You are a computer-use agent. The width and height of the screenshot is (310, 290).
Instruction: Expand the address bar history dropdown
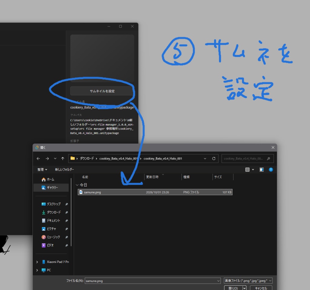(205, 159)
